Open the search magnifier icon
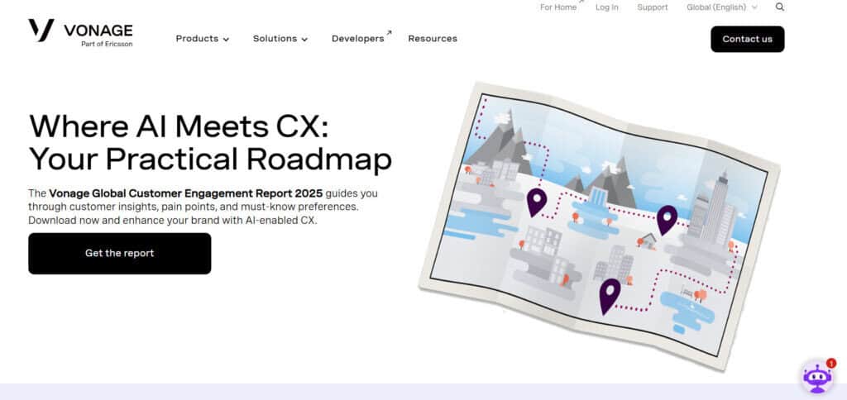 779,7
